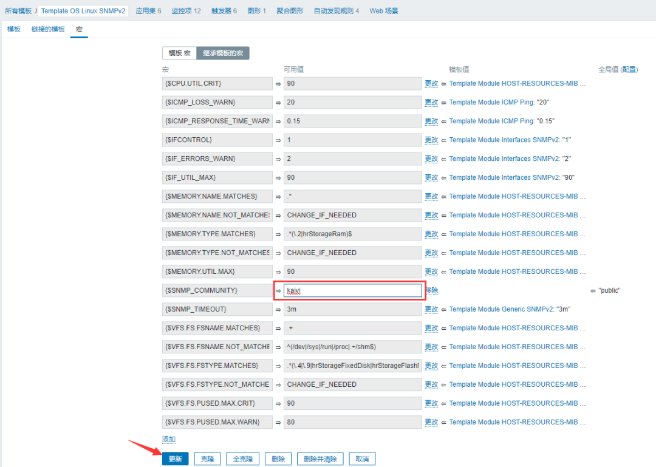Open the 配置 global value link
The image size is (656, 467).
[x=629, y=69]
